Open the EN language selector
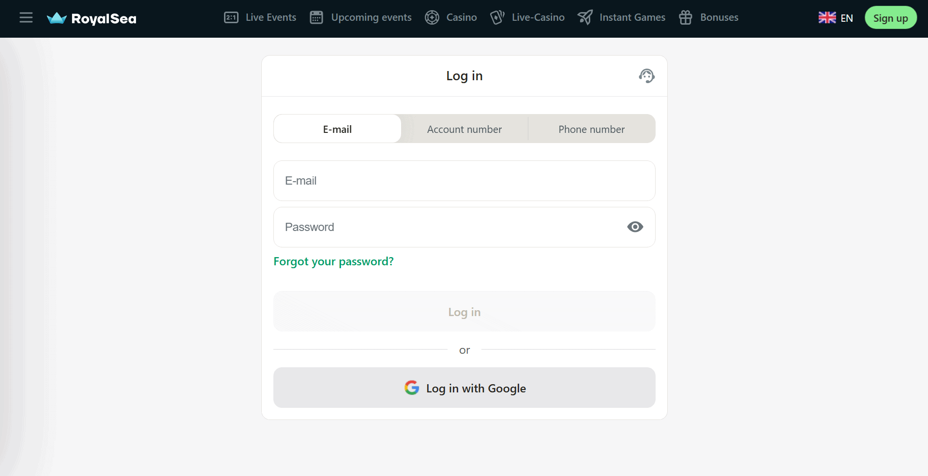The width and height of the screenshot is (928, 476). pyautogui.click(x=836, y=18)
